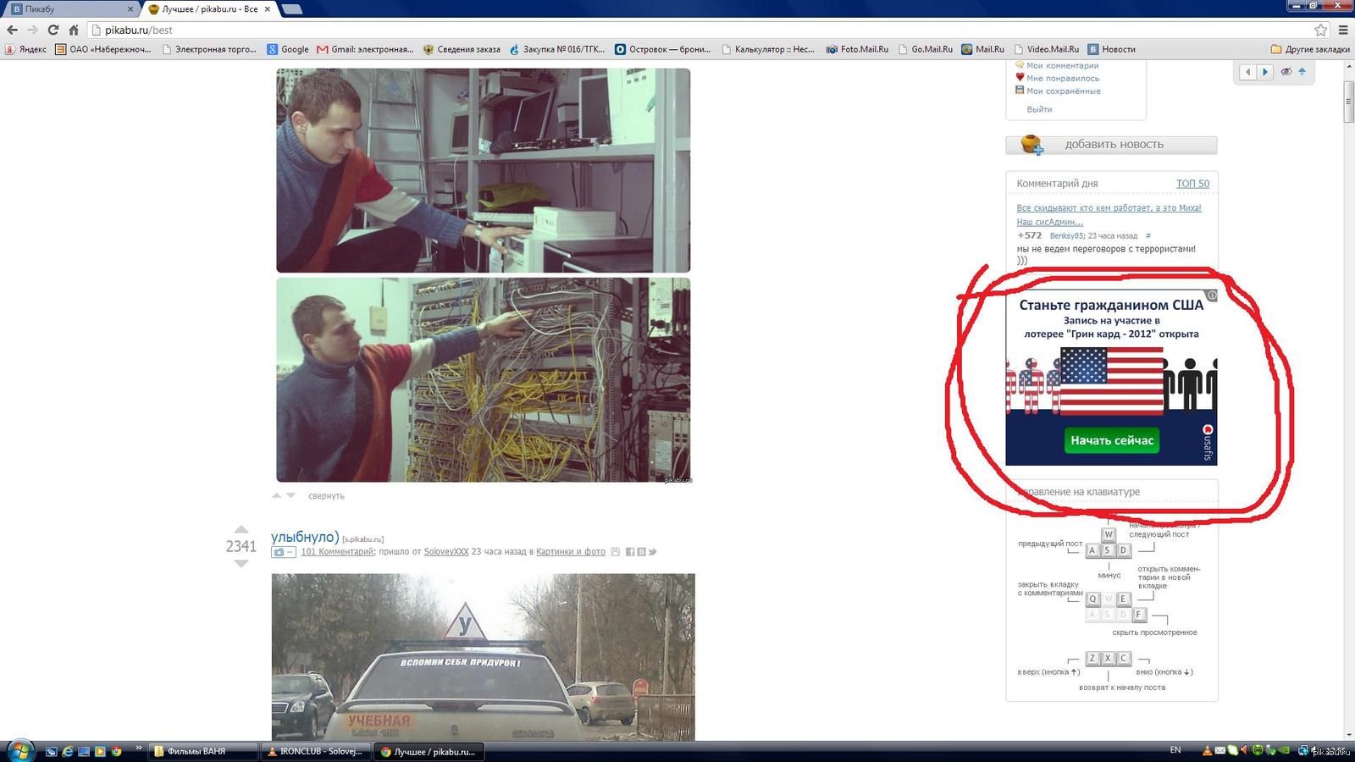Share post 'улыбнуло)' on VKontakte
Screen dimensions: 1355x762
tap(641, 552)
